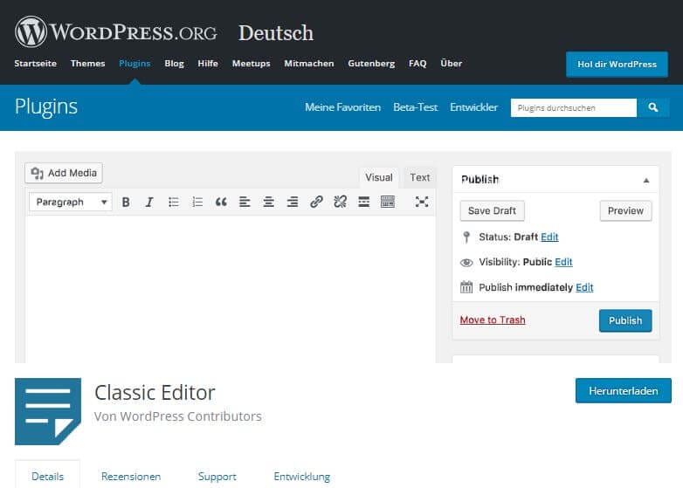
Task: Enter distraction-free fullscreen mode
Action: coord(422,202)
